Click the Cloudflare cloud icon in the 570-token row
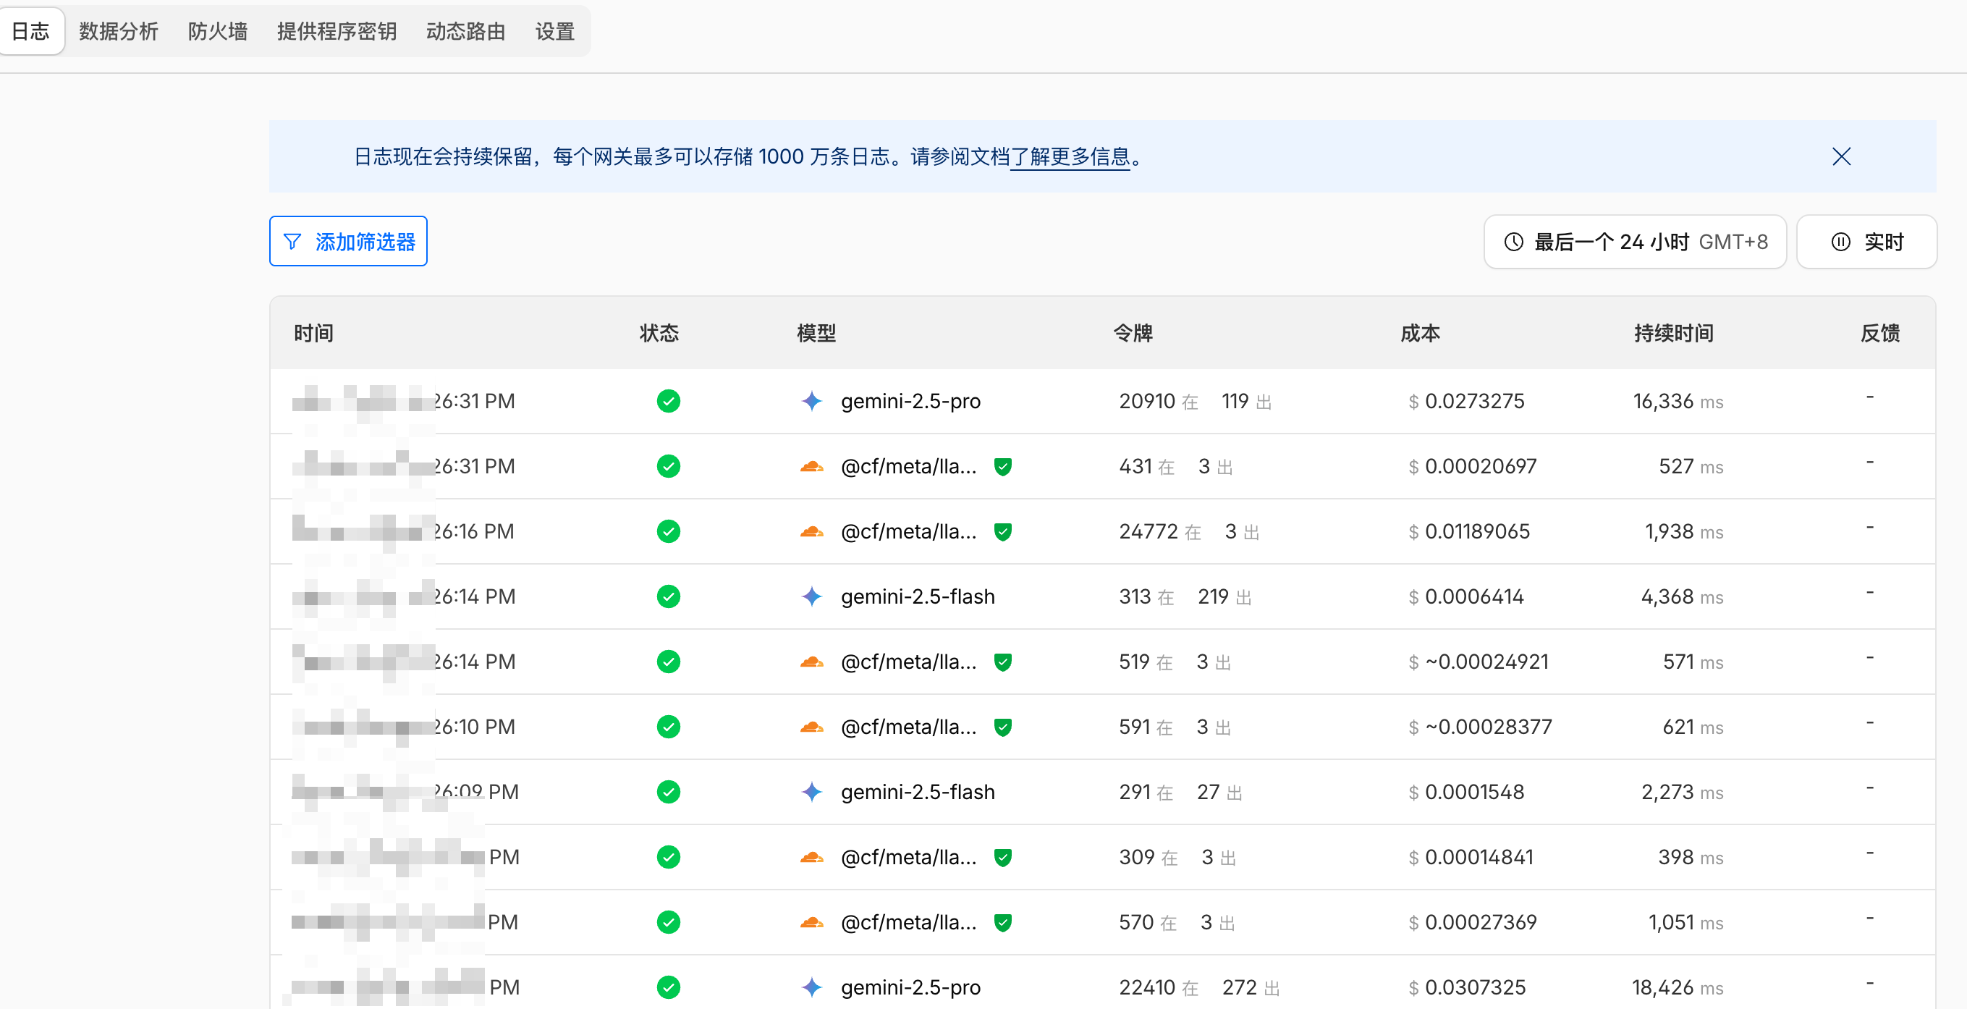Viewport: 1967px width, 1009px height. (812, 922)
